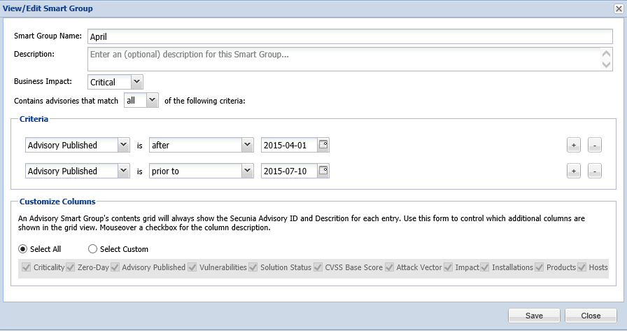Open calendar picker for 2015-07-10 date
Screen dimensions: 627x331
[x=323, y=171]
